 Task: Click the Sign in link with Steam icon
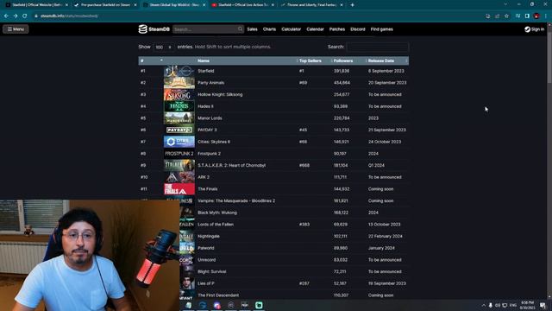[x=534, y=29]
